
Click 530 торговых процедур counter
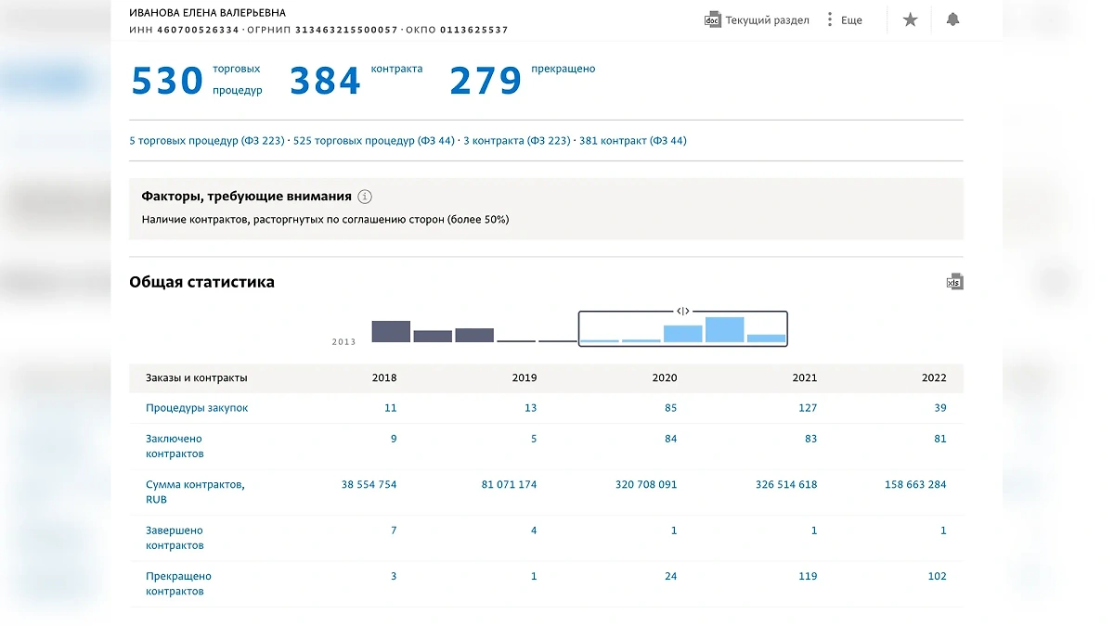click(197, 81)
